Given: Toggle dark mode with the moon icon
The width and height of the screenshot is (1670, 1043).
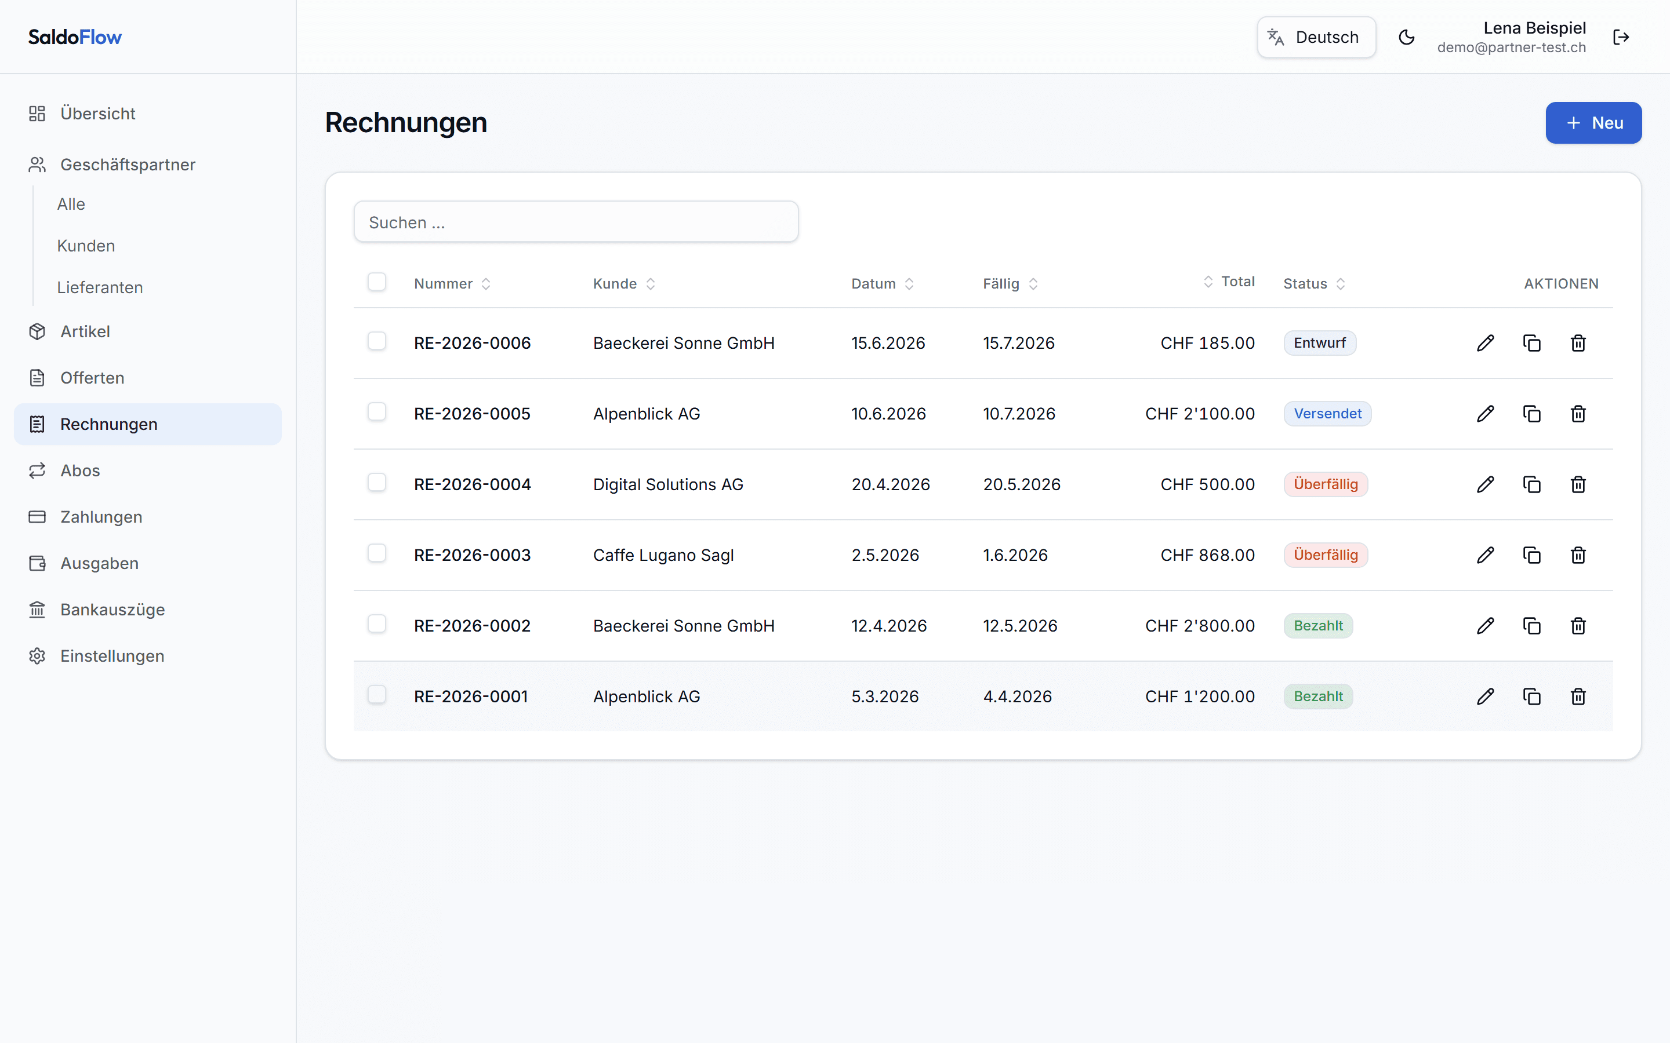Looking at the screenshot, I should point(1406,37).
